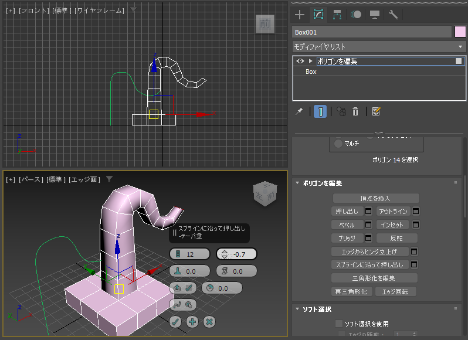Click the インセット button
Image resolution: width=468 pixels, height=340 pixels.
pos(393,225)
